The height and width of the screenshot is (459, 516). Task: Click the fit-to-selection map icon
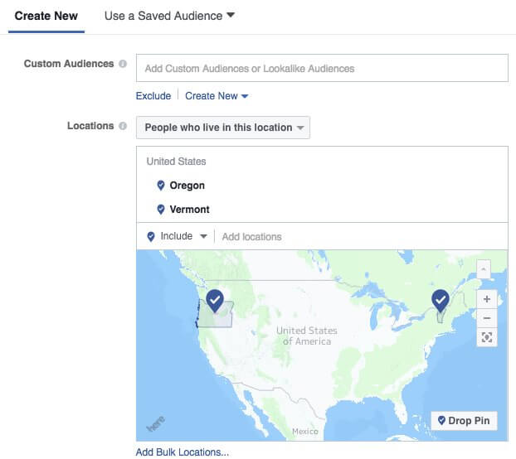(x=487, y=337)
